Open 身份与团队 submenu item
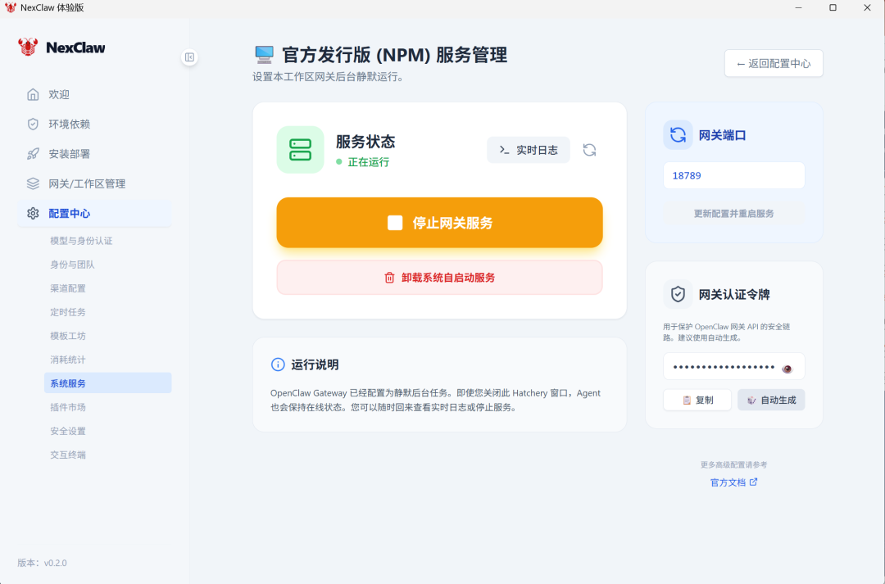Viewport: 885px width, 584px height. [x=108, y=265]
